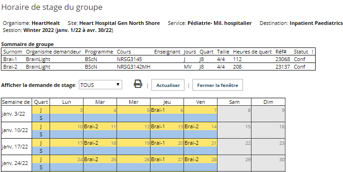This screenshot has width=343, height=172.
Task: Click course NRSG3145 in group summary
Action: 129,59
